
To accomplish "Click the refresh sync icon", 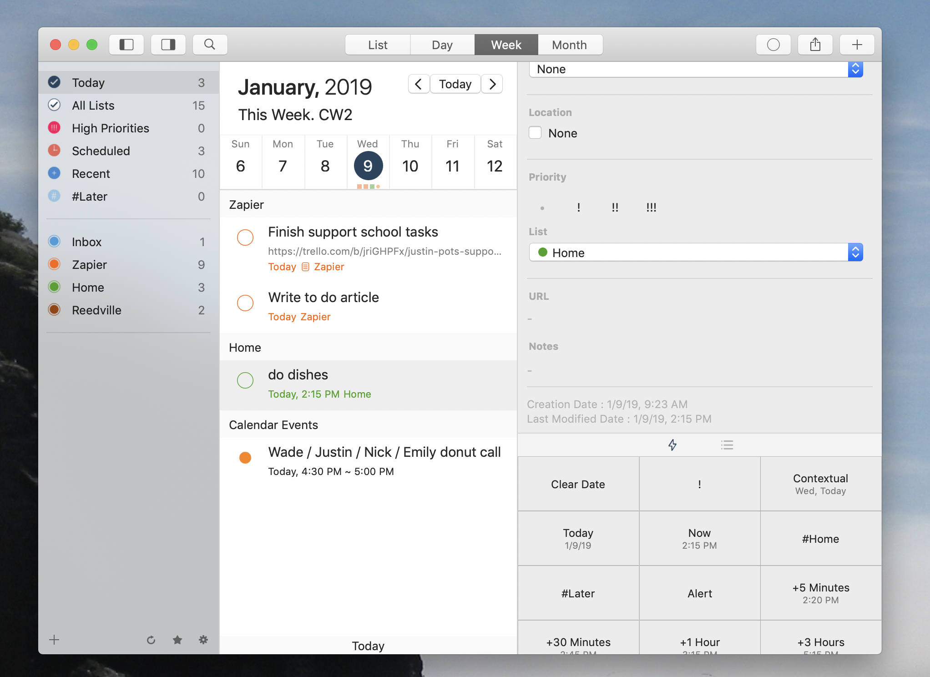I will point(151,640).
